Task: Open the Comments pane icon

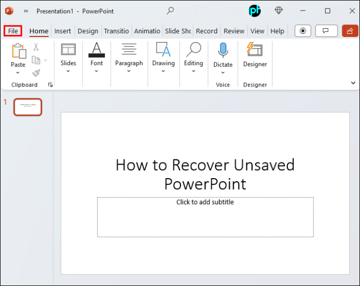Action: [x=326, y=31]
